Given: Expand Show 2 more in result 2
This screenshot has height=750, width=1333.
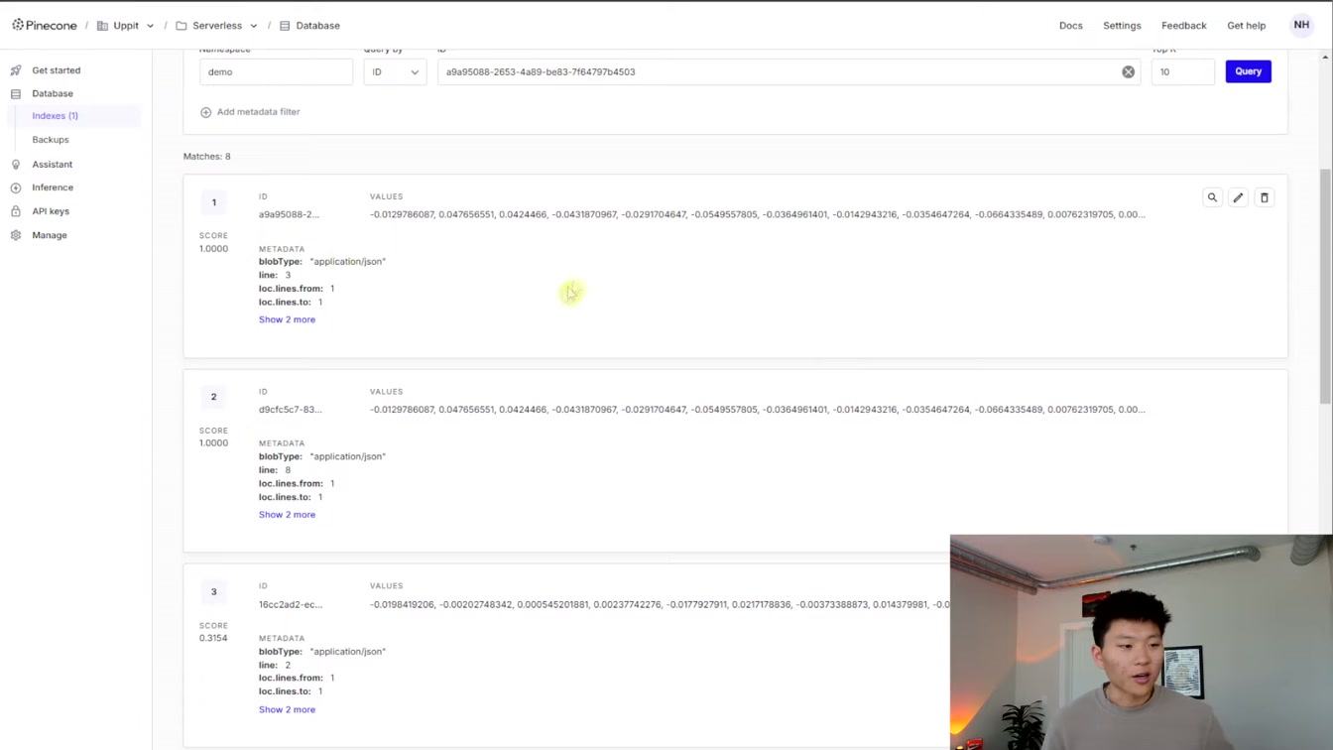Looking at the screenshot, I should pos(287,515).
